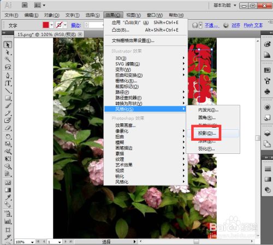Select the Rotate tool

click(8, 136)
